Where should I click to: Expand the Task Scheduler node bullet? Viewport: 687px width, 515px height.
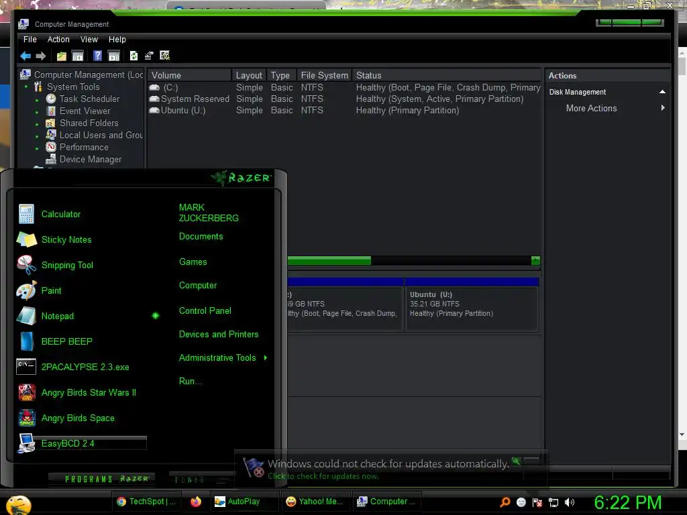pyautogui.click(x=37, y=101)
